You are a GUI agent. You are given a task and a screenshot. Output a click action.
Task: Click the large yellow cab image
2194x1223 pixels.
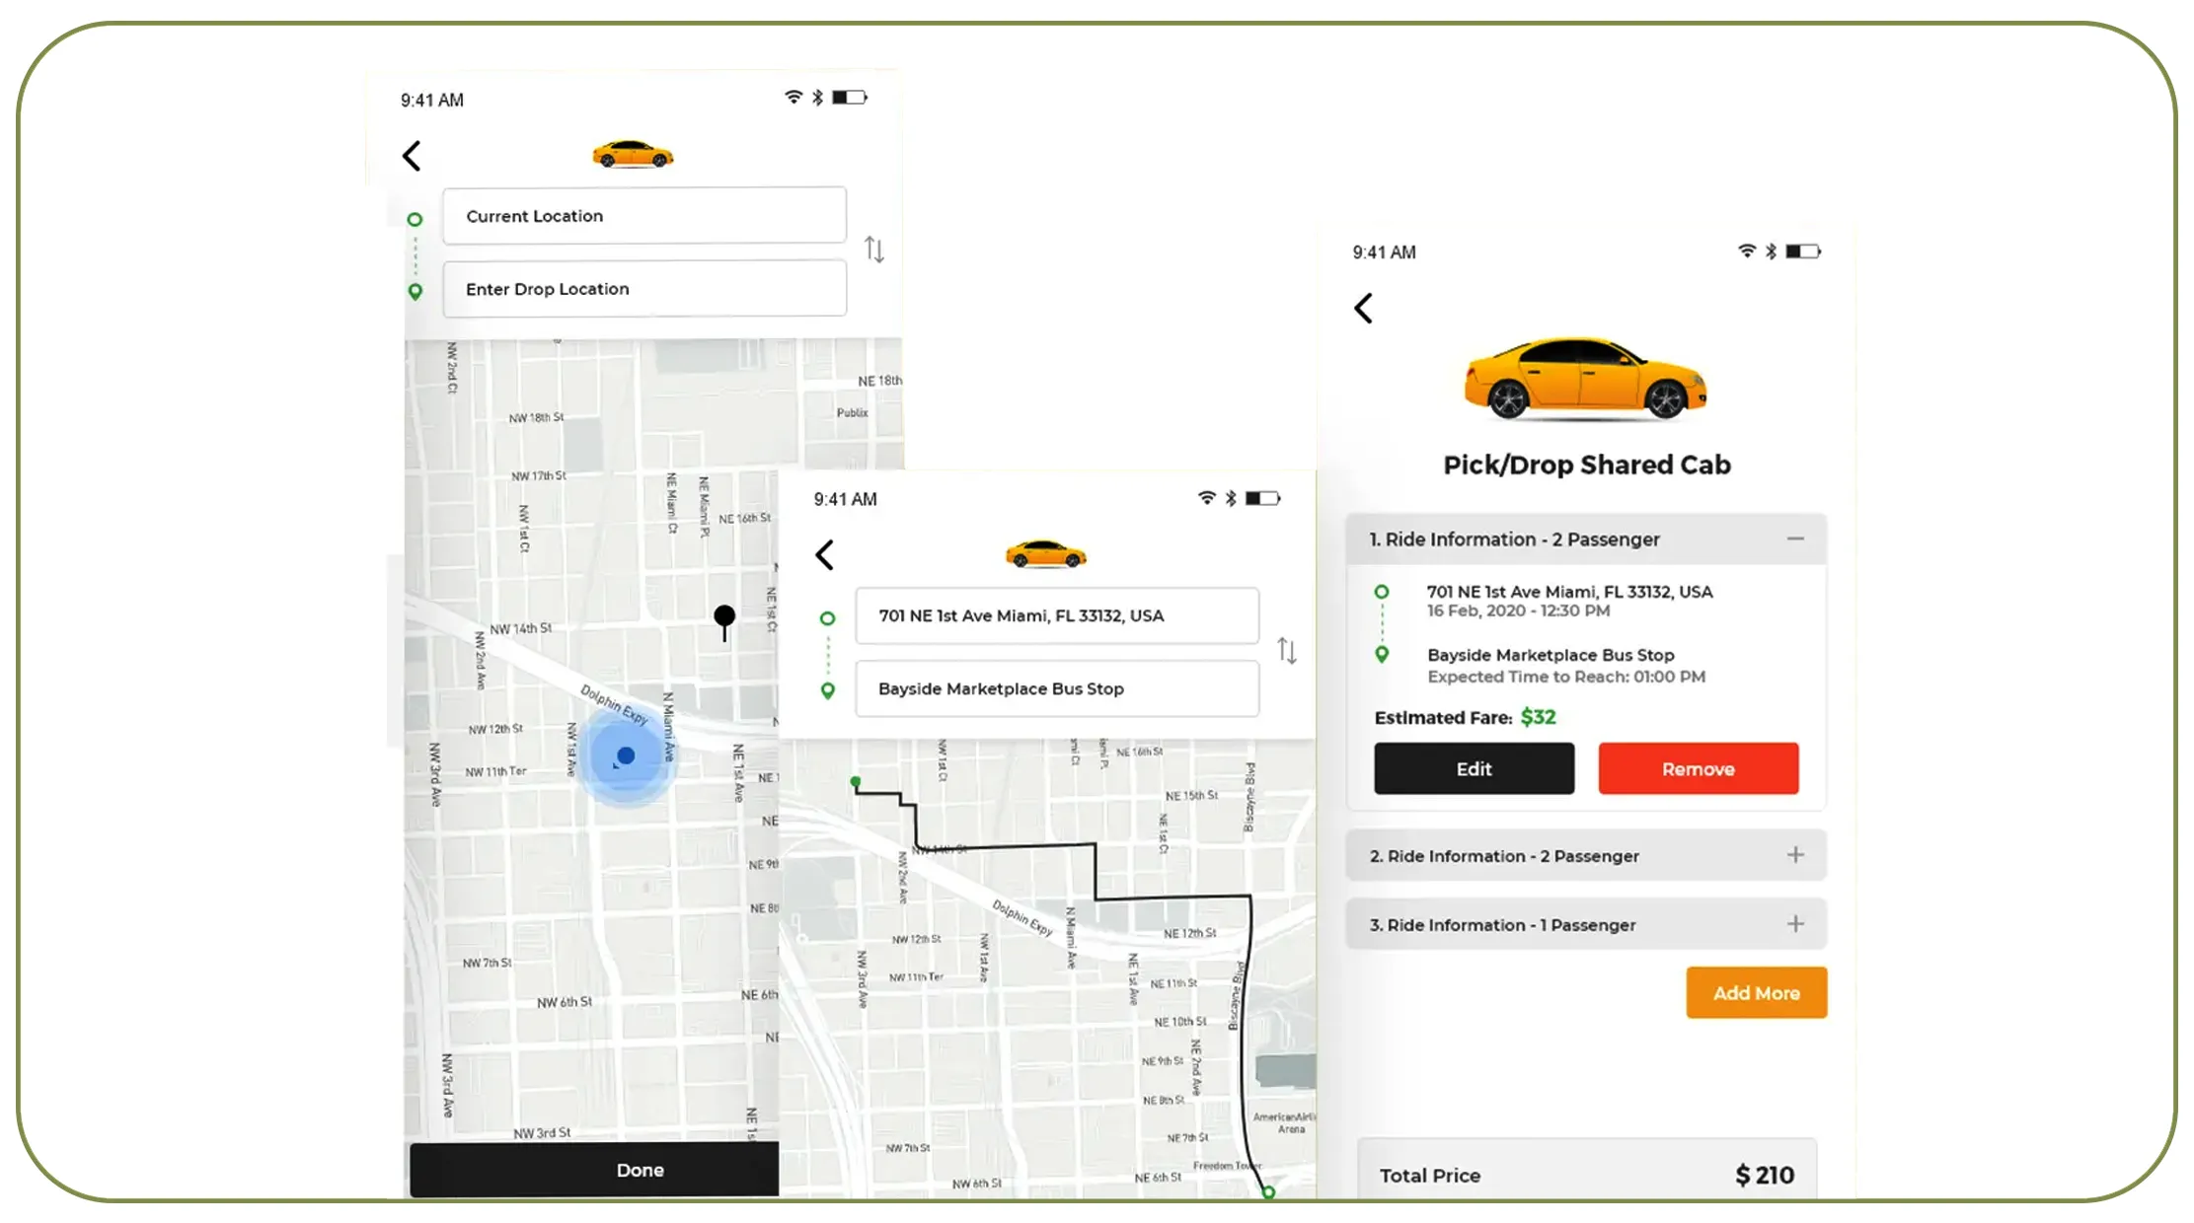1585,379
